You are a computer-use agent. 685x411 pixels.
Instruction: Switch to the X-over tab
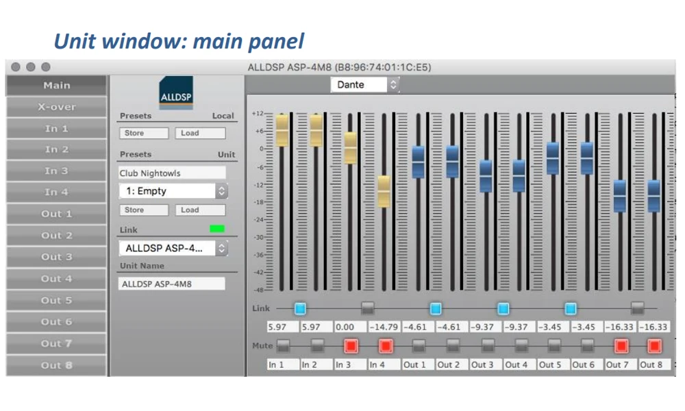56,107
